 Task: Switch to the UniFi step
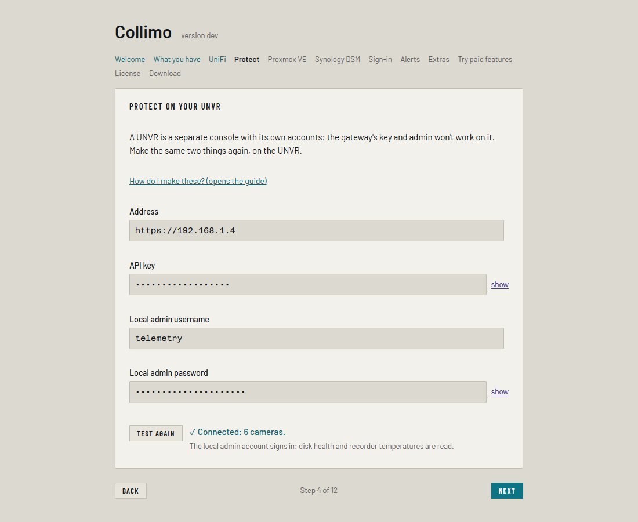point(217,59)
